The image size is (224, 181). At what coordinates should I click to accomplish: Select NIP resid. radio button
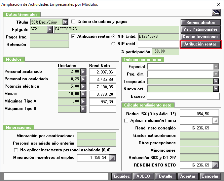[x=113, y=44]
